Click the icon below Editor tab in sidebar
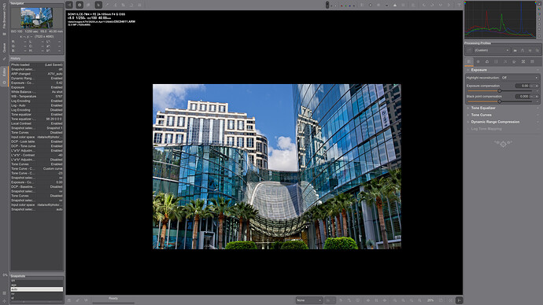This screenshot has width=543, height=305. tap(4, 83)
